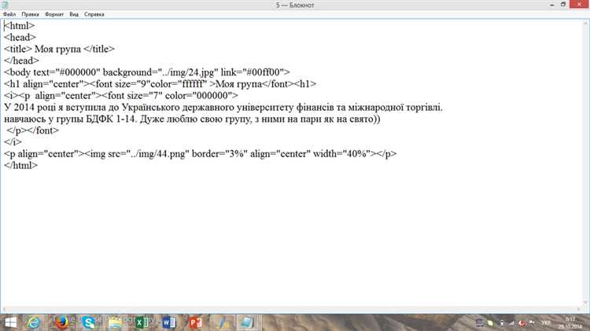Open the taskbar clock and date
The height and width of the screenshot is (331, 590).
[570, 322]
